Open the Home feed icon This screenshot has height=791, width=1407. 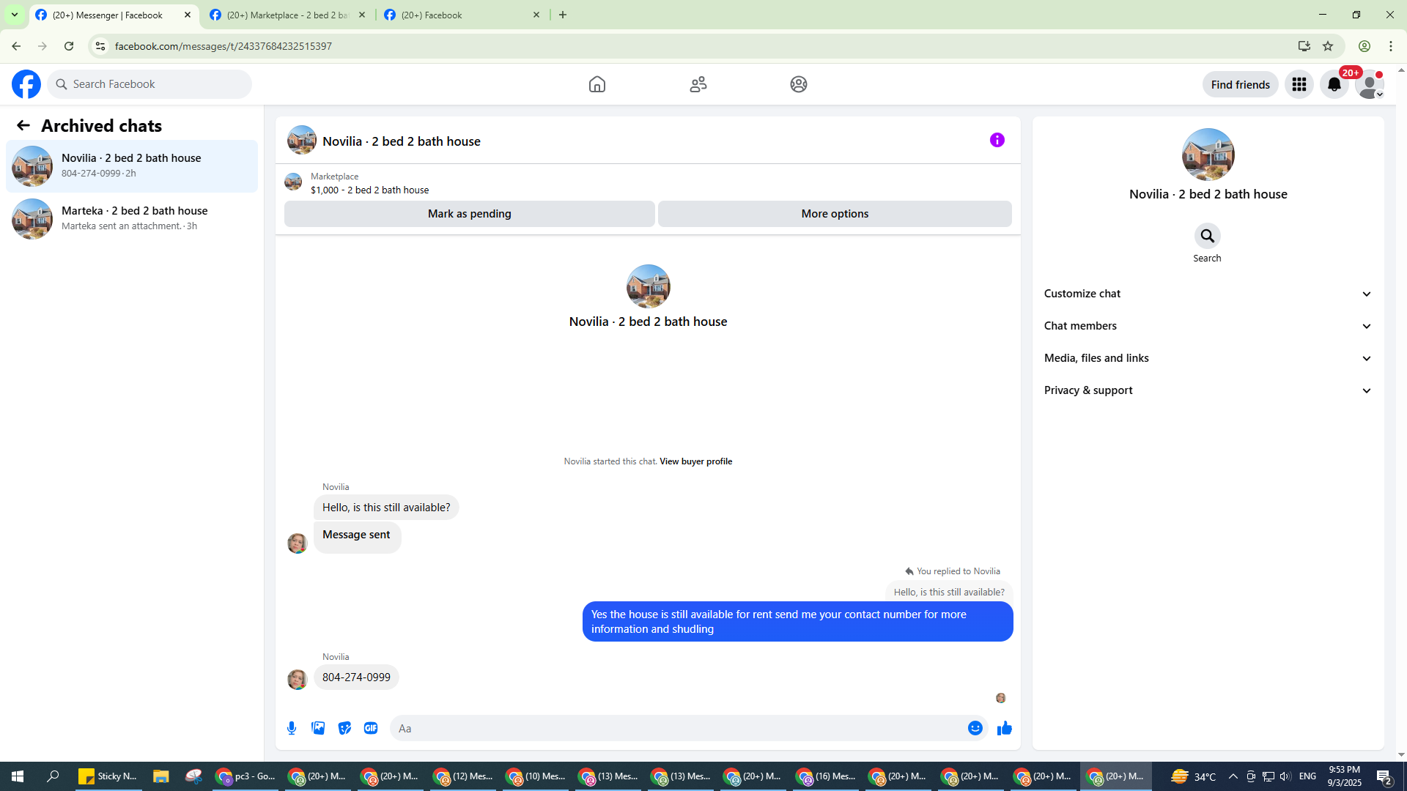click(x=597, y=84)
